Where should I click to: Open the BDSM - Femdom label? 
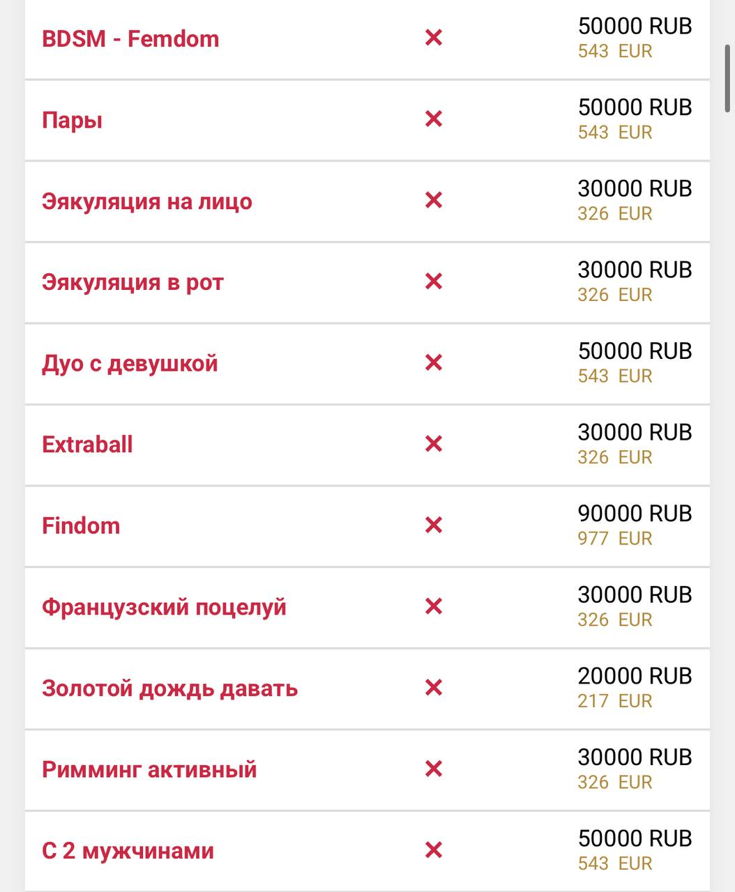click(130, 38)
